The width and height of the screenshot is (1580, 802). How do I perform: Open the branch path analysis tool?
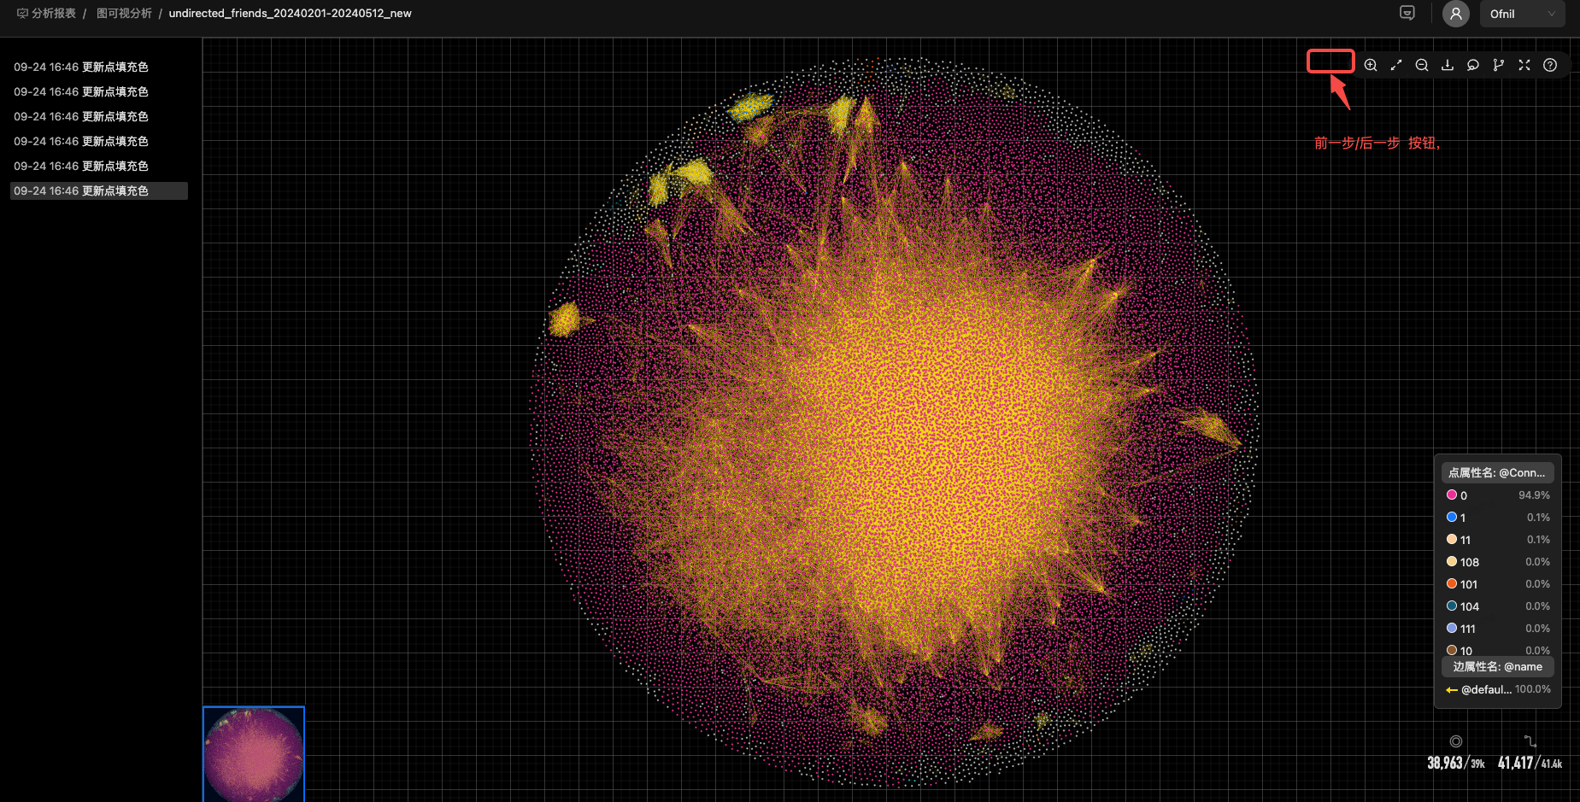tap(1499, 65)
